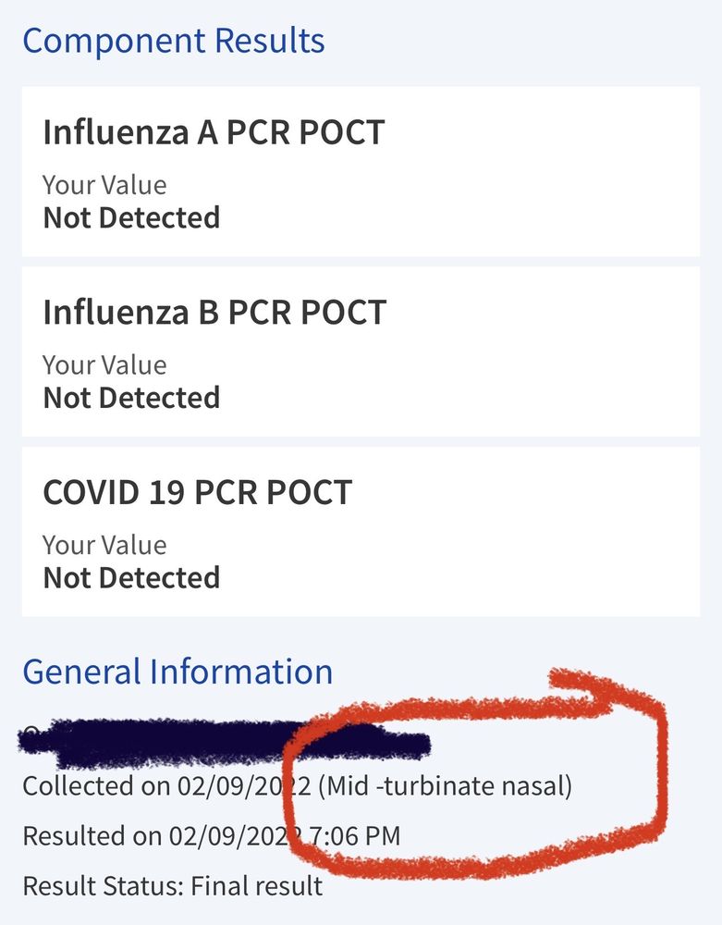Select the Not Detected value for Influenza A
This screenshot has width=722, height=925.
click(131, 217)
